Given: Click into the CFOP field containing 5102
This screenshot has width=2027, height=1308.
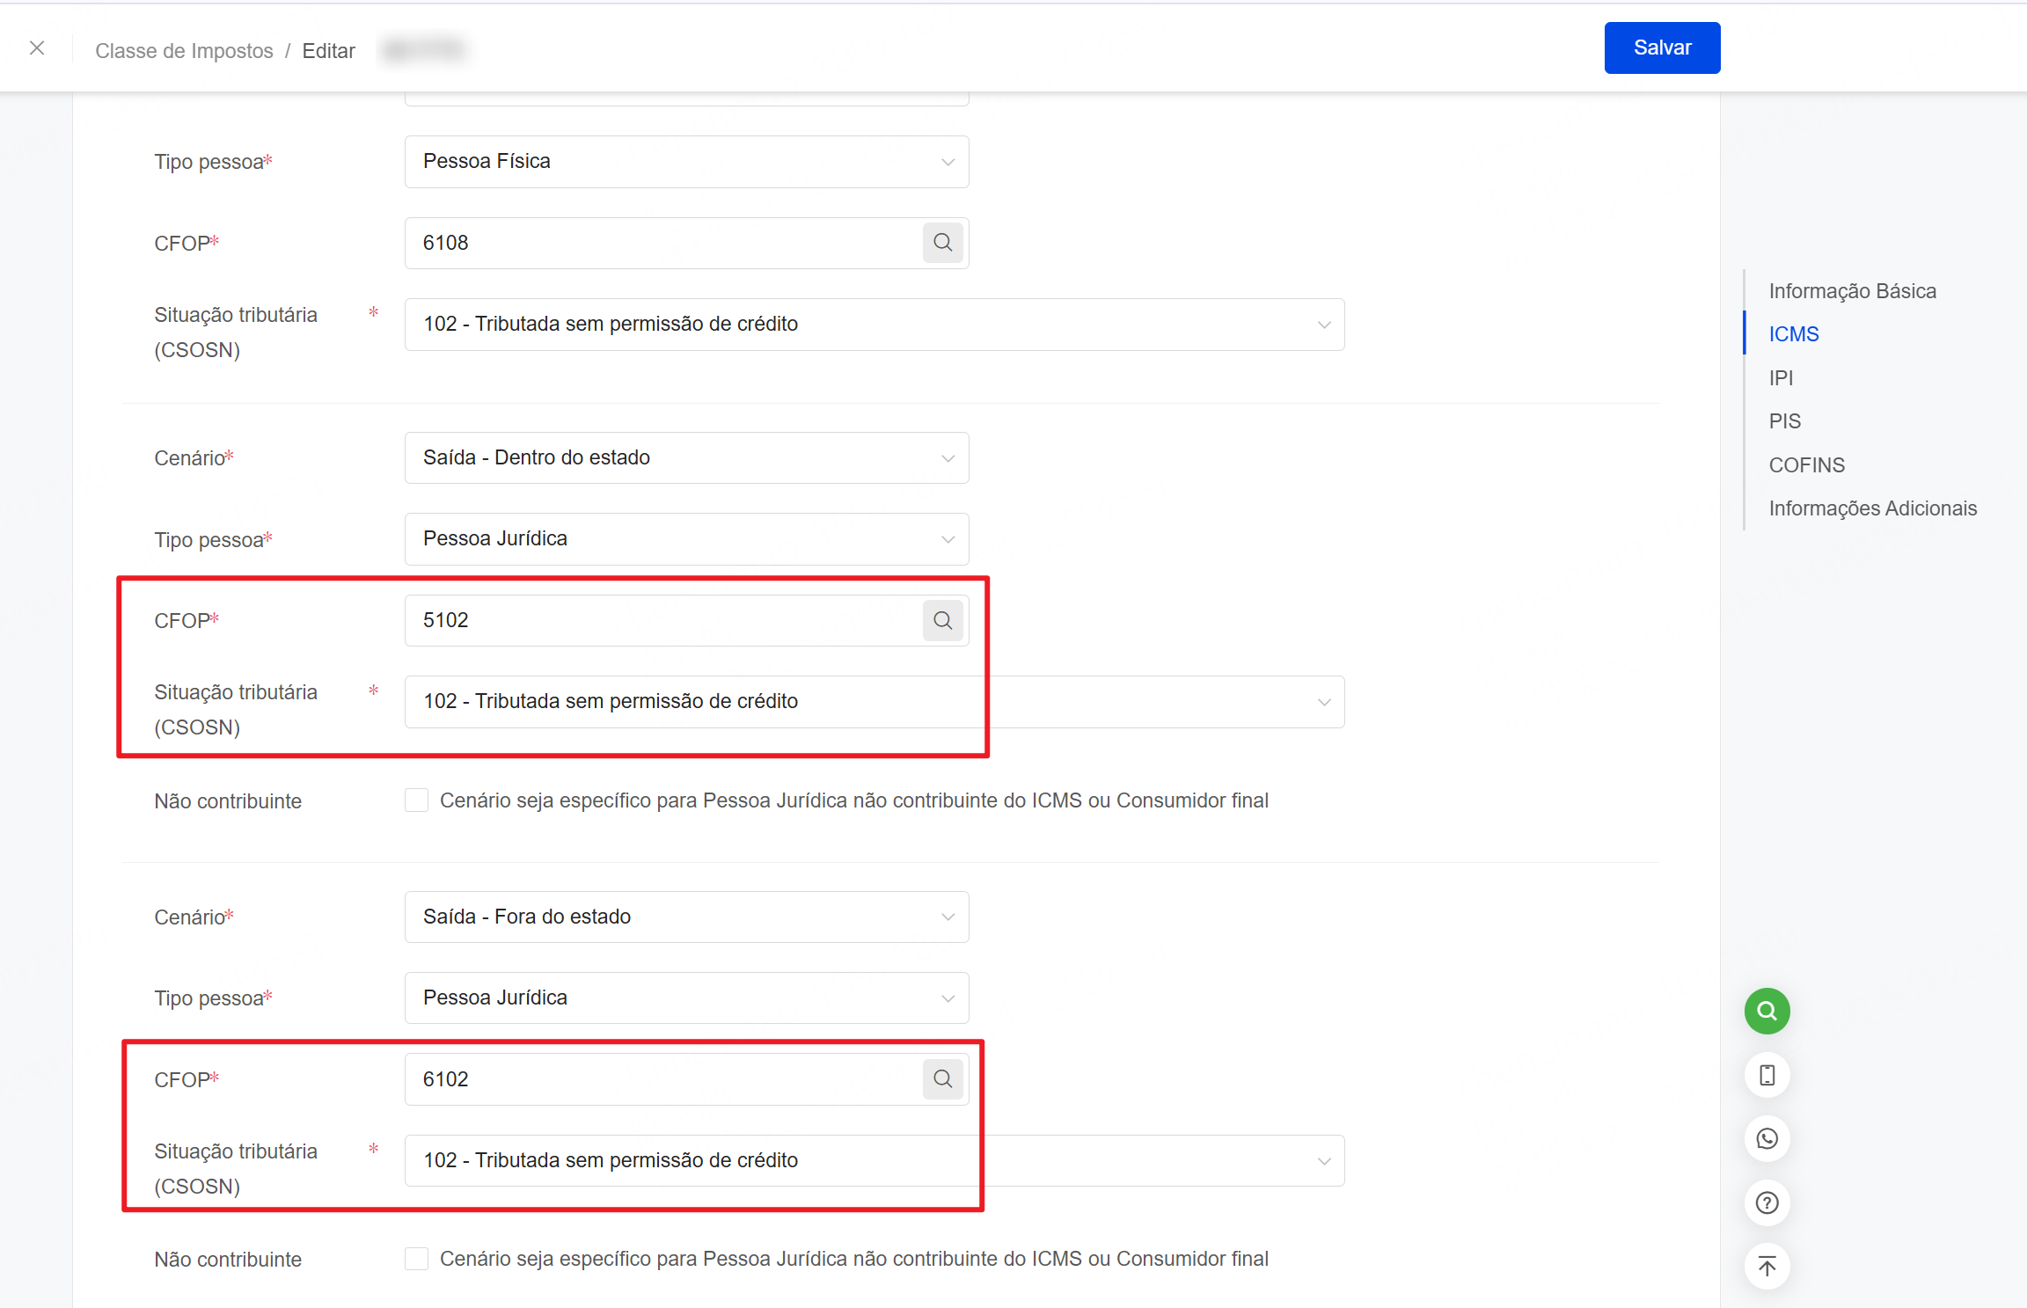Looking at the screenshot, I should [x=660, y=620].
